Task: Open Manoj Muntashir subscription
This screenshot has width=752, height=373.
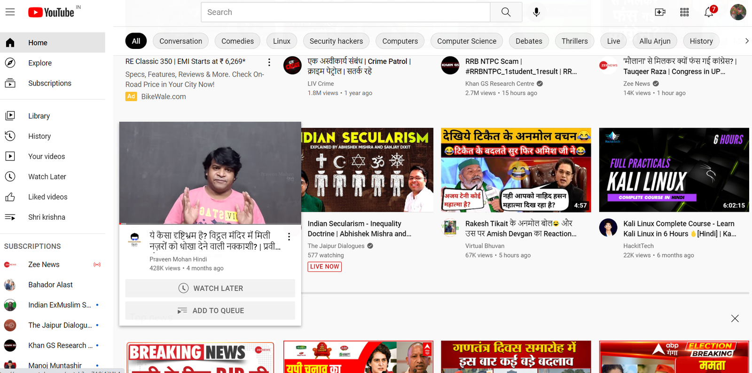Action: pos(53,365)
